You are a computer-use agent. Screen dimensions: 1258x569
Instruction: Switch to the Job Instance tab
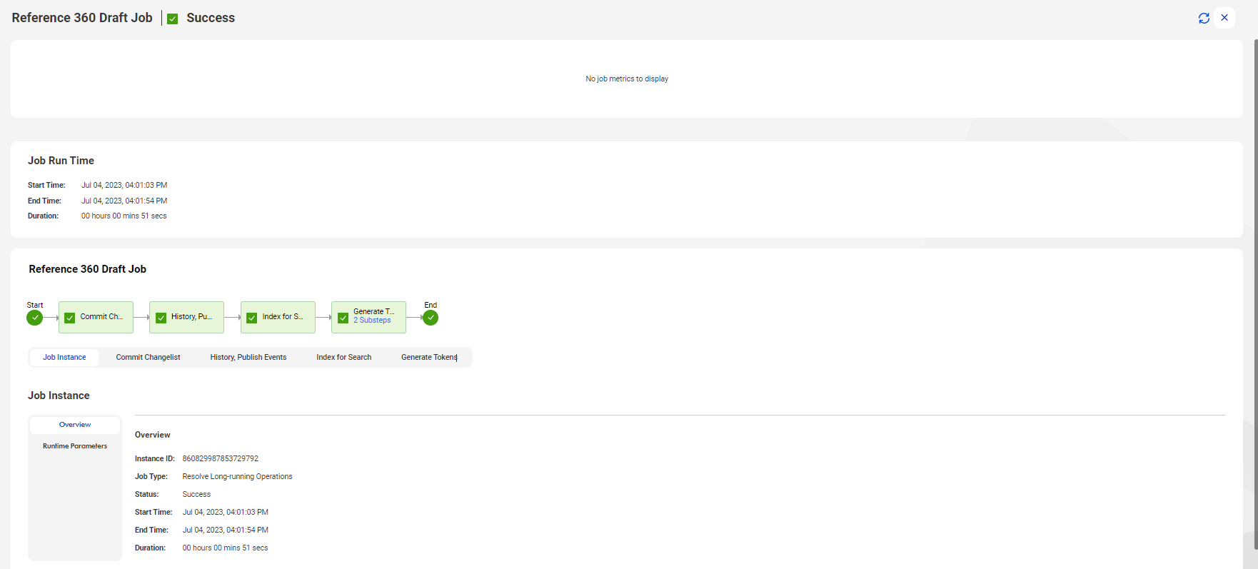click(64, 357)
